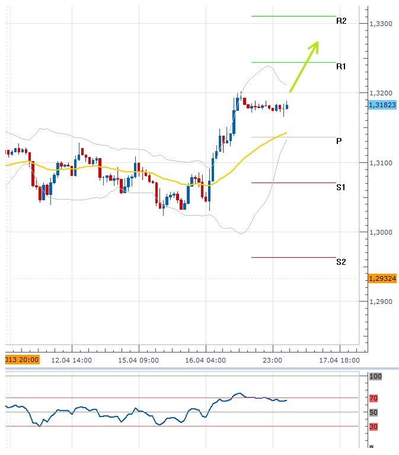Click the RSI 100 level label
Viewport: 399px width, 455px height.
(x=375, y=376)
